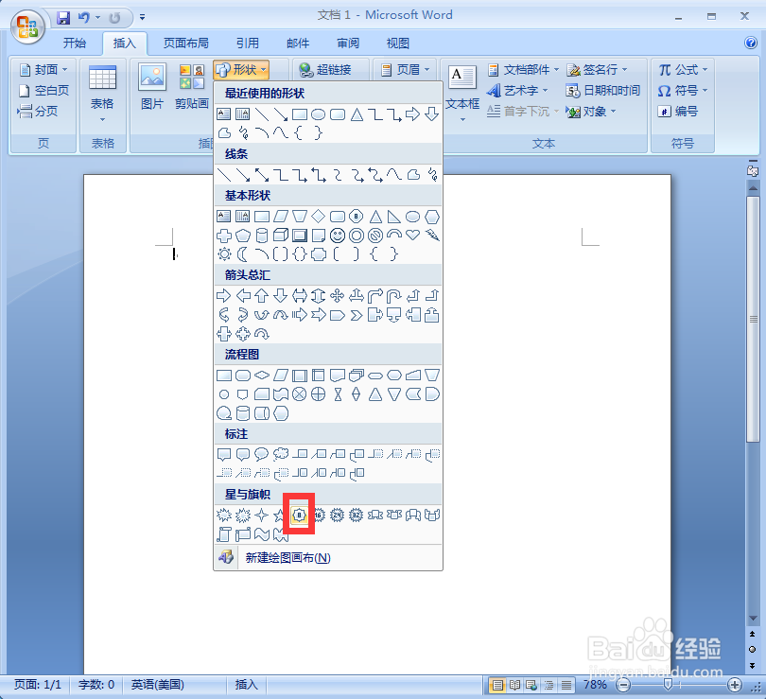
Task: Switch to the Home tab
Action: (75, 43)
